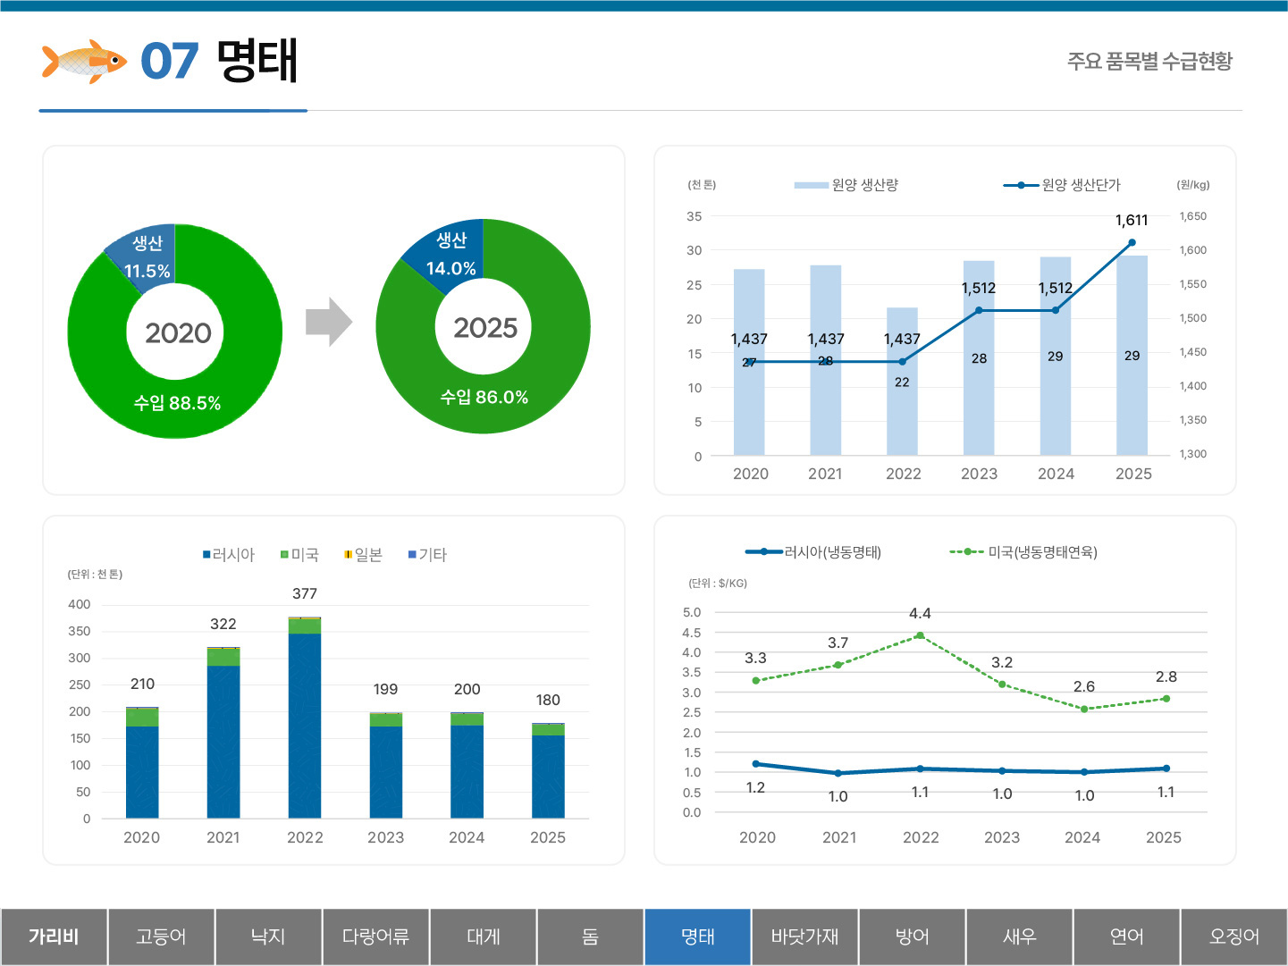Click the 4.4 peak point on the green dashed line
This screenshot has width=1288, height=966.
click(x=920, y=635)
